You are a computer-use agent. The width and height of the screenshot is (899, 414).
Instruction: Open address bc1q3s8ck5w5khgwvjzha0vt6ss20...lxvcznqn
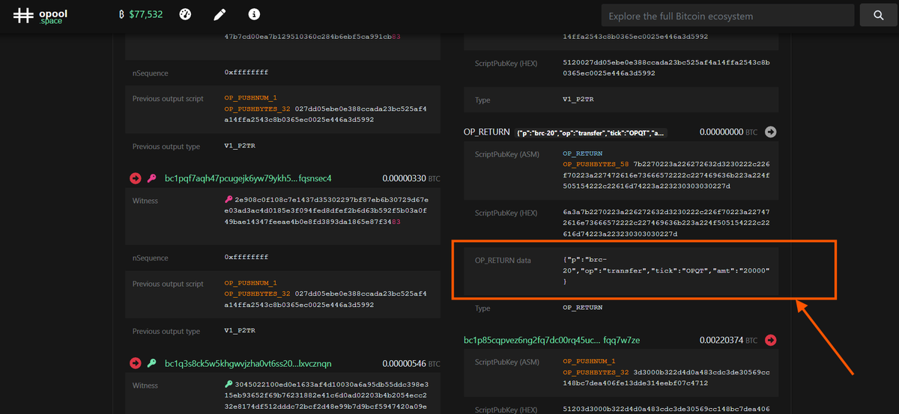[x=248, y=363]
